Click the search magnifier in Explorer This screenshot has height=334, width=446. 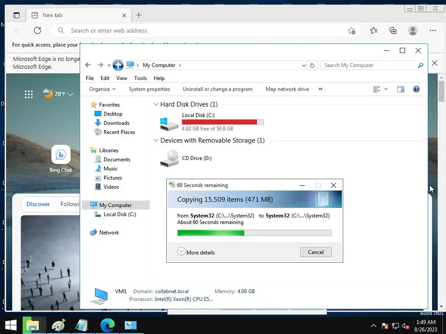tap(420, 65)
